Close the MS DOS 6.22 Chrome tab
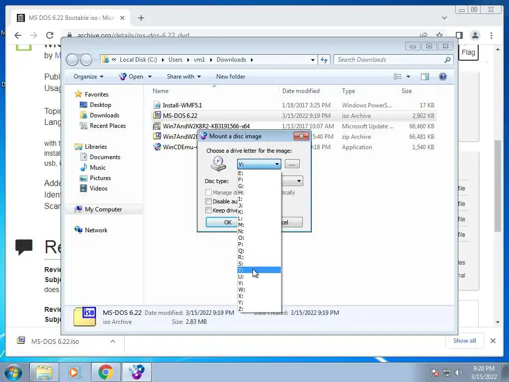509x382 pixels. tap(122, 18)
